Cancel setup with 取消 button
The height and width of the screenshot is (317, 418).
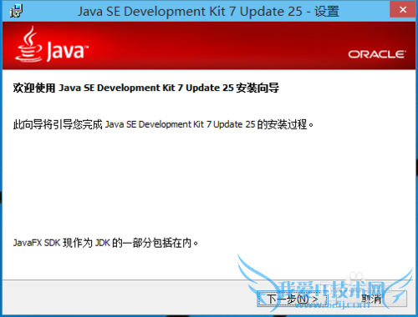[x=372, y=299]
